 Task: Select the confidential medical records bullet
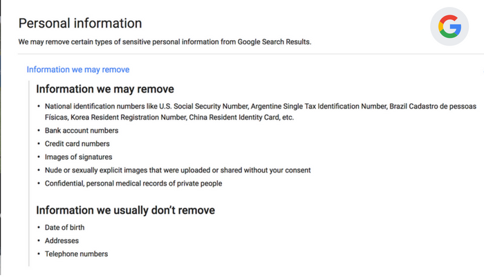pyautogui.click(x=133, y=184)
